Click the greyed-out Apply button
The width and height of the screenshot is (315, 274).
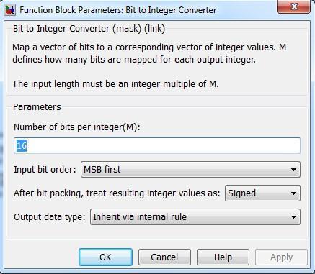click(x=281, y=257)
